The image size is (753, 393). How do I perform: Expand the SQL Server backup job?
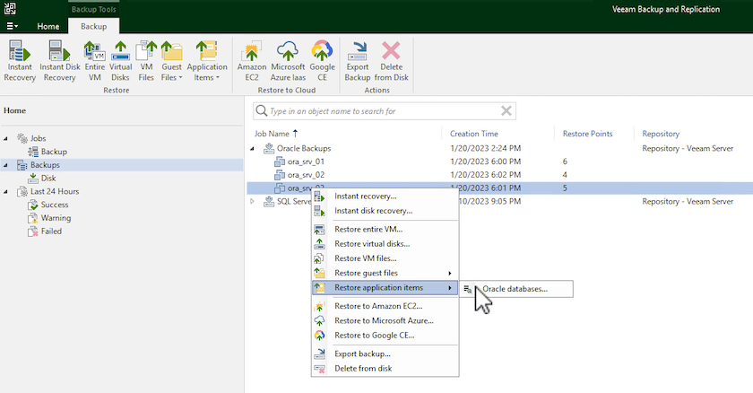point(253,202)
